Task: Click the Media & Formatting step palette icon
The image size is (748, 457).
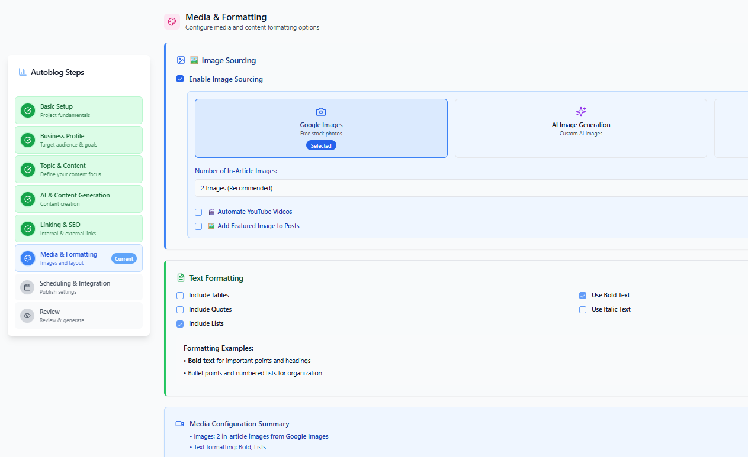Action: tap(28, 258)
